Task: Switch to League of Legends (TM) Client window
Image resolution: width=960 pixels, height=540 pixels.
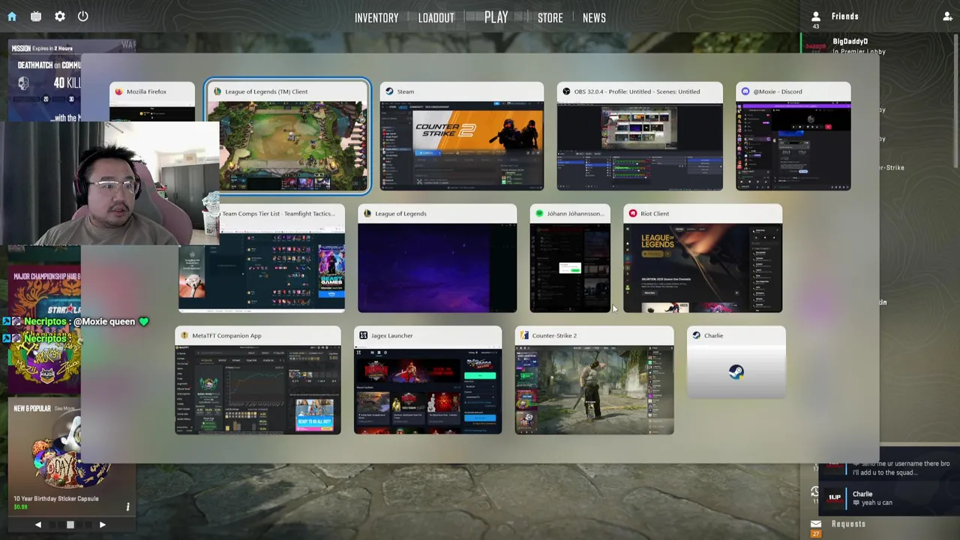Action: (288, 136)
